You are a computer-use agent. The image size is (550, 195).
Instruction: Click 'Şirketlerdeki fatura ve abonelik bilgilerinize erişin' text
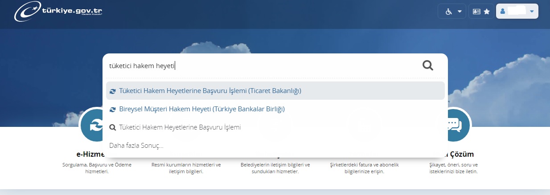[364, 168]
